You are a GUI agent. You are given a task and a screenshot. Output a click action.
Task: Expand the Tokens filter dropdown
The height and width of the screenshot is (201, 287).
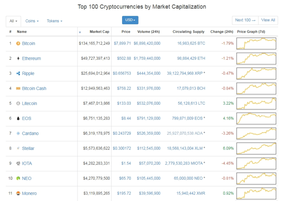tap(54, 21)
